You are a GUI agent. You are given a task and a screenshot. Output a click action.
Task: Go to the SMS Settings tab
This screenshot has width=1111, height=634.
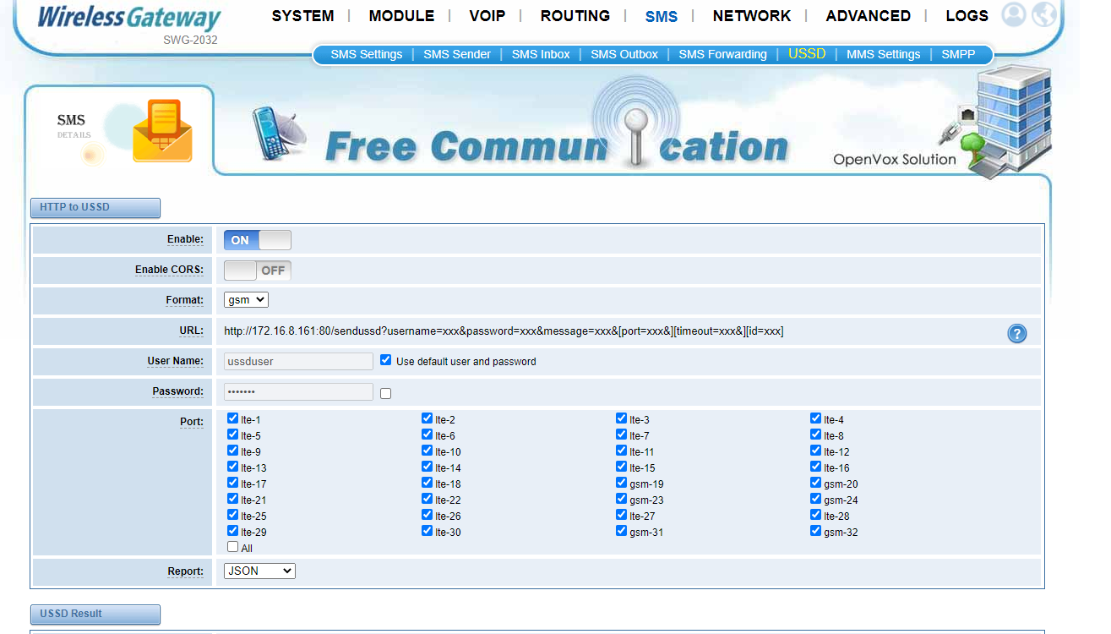(367, 54)
